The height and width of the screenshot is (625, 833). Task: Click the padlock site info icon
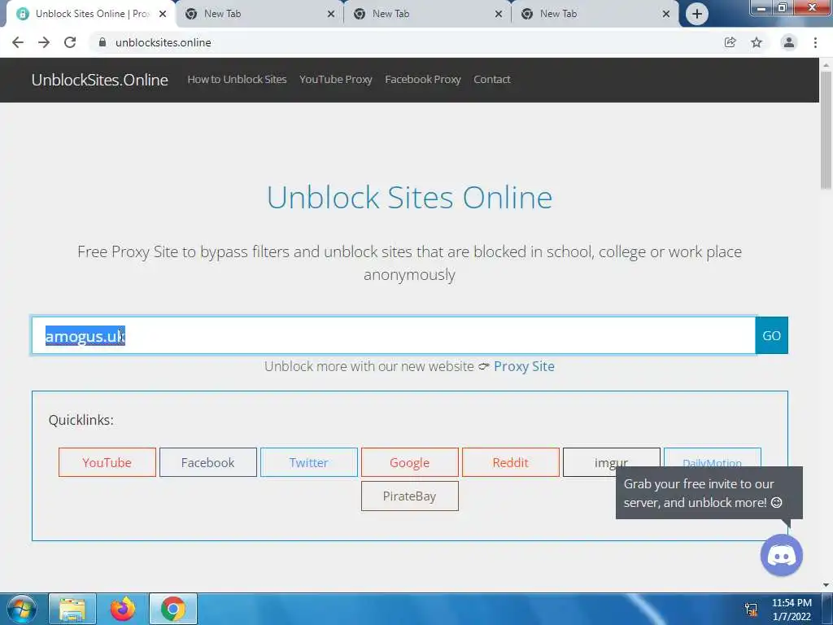coord(102,42)
